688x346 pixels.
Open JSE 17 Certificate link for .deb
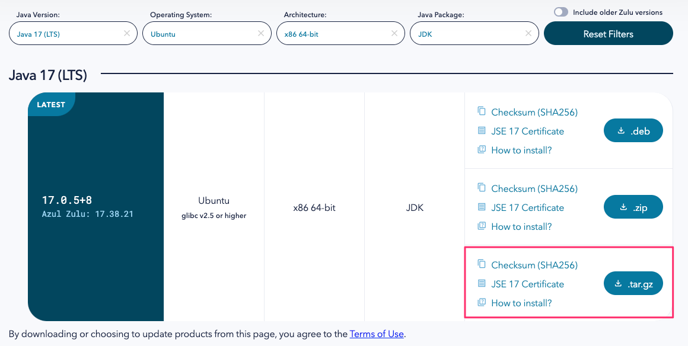pyautogui.click(x=527, y=131)
